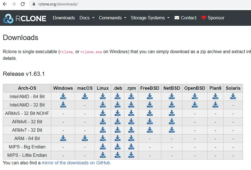The image size is (251, 170).
Task: Download ARM 64 Bit .rpm package
Action: coord(131,138)
